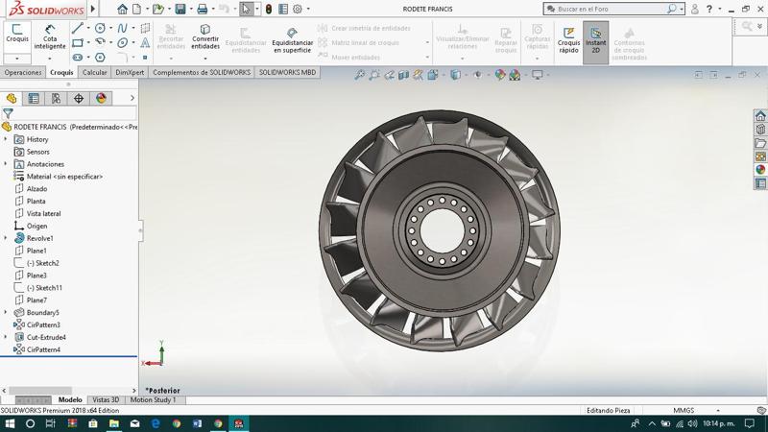Click the Croquis sketch tool icon
The height and width of the screenshot is (432, 768).
click(17, 34)
